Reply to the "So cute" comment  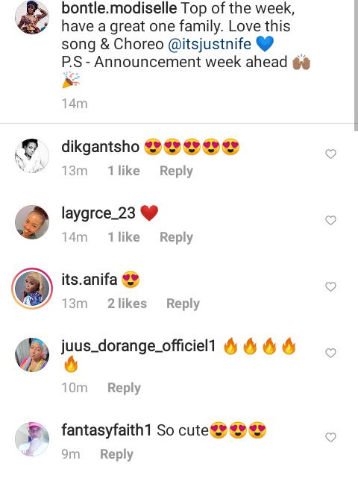pos(117,454)
